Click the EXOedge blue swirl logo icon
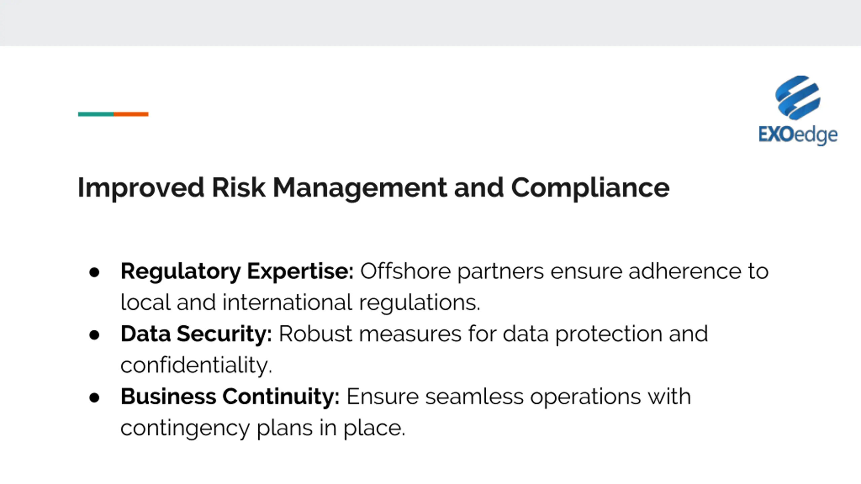This screenshot has height=484, width=861. click(x=798, y=97)
